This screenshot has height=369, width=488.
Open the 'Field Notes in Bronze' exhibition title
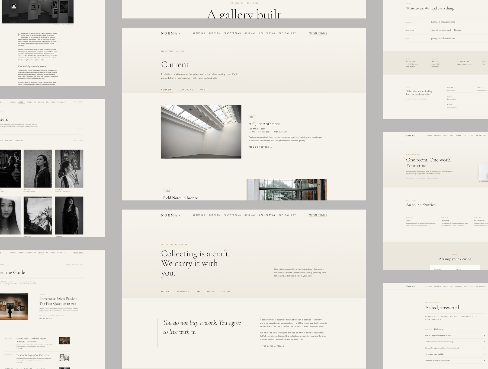[x=180, y=198]
